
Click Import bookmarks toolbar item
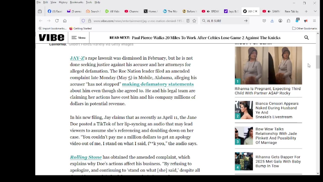(x=52, y=28)
